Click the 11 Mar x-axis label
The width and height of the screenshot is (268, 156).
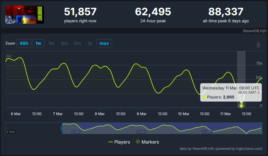226,114
